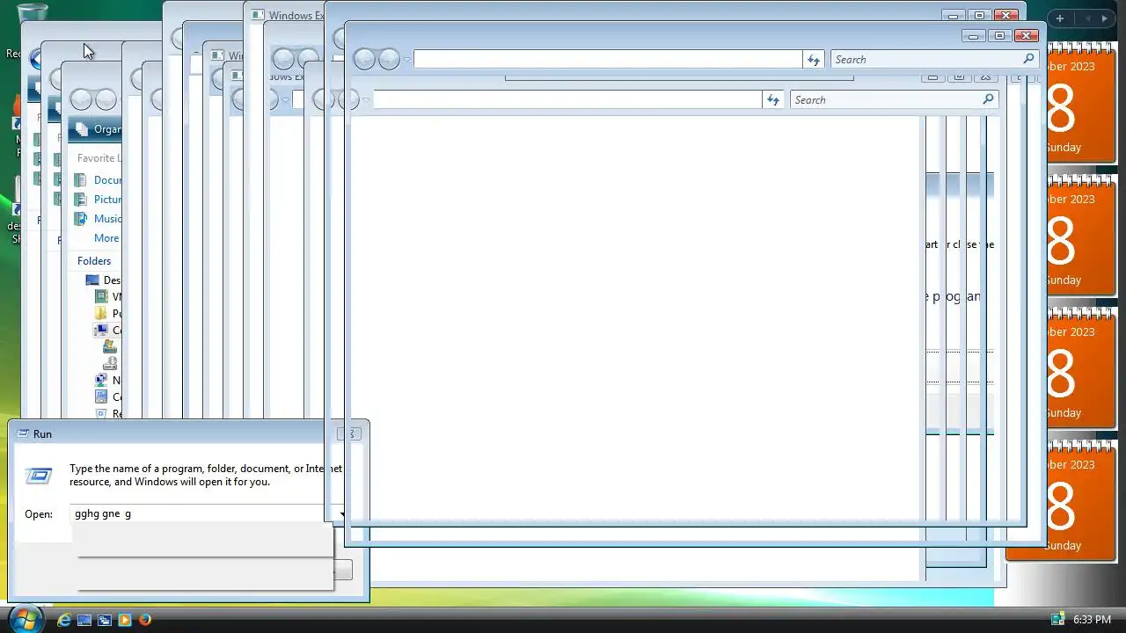Open the Start menu orb
1126x633 pixels.
point(24,619)
